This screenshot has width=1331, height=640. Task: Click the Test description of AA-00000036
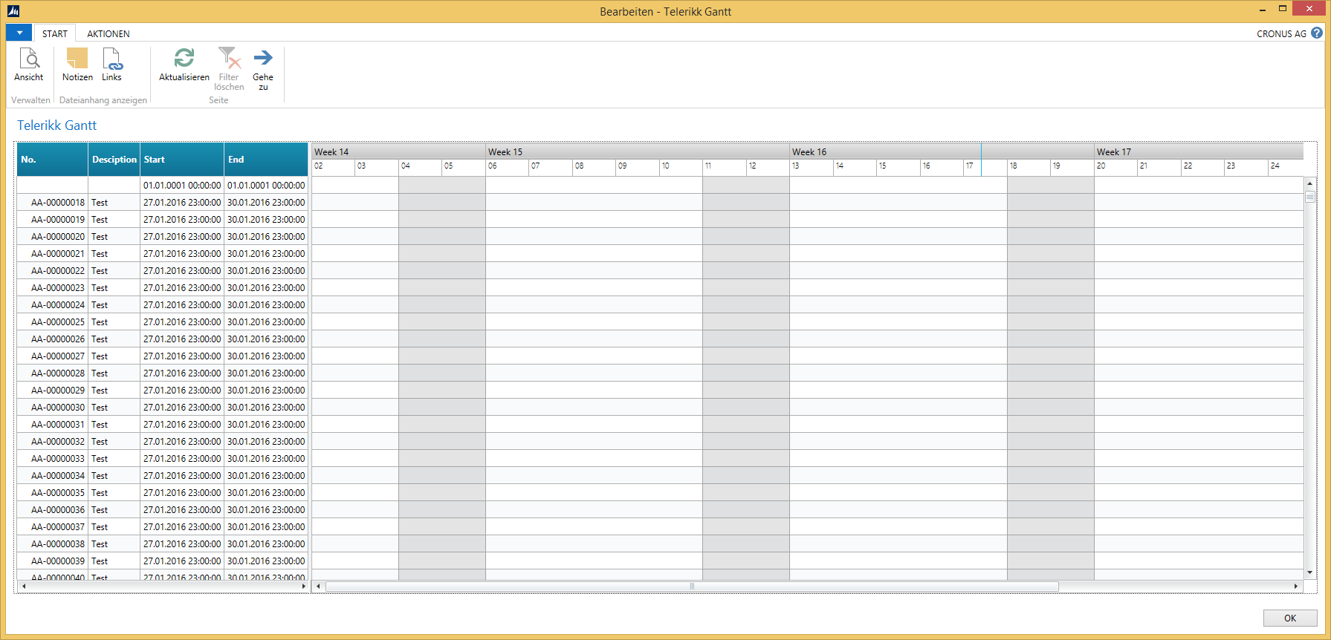tap(114, 509)
